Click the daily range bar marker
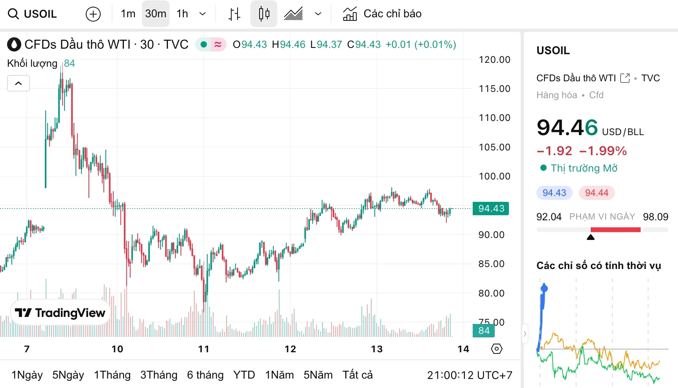Image resolution: width=678 pixels, height=388 pixels. point(590,237)
